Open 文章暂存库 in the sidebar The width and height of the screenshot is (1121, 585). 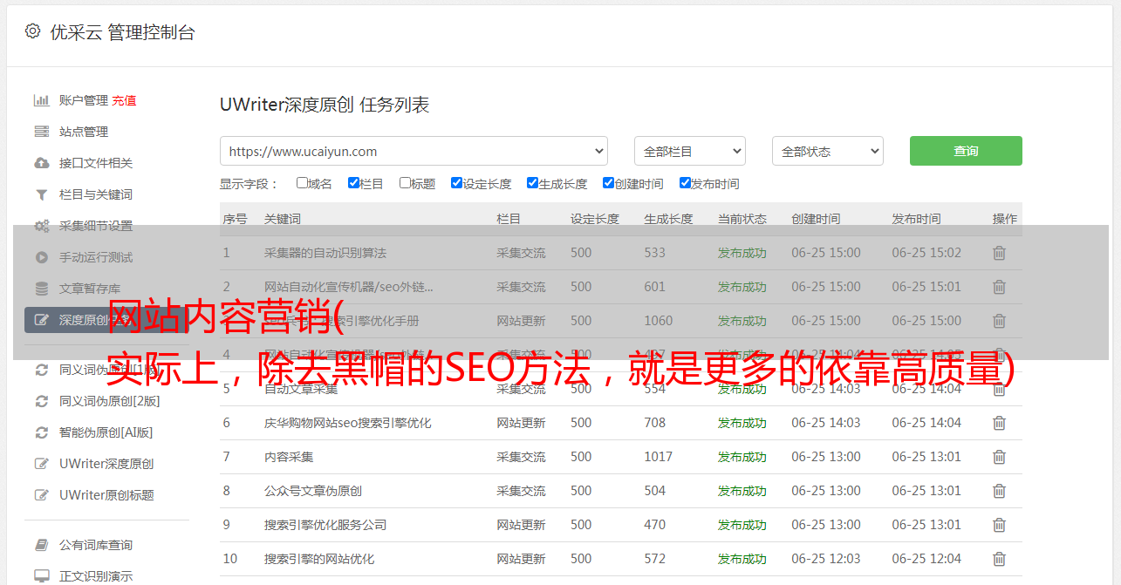pyautogui.click(x=90, y=289)
